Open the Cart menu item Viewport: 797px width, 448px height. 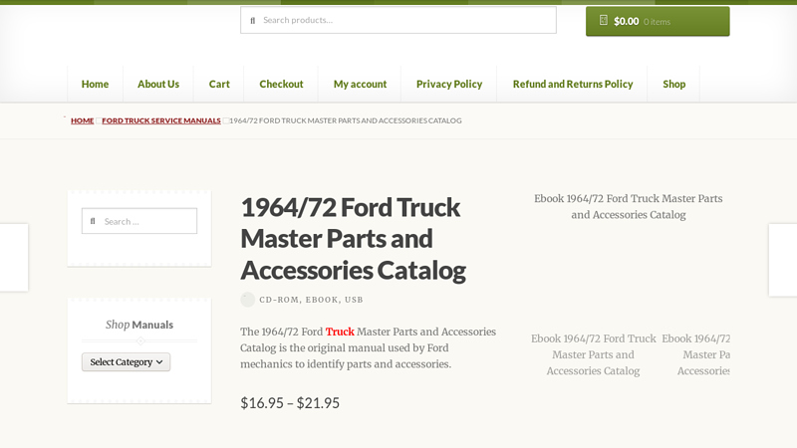click(219, 85)
